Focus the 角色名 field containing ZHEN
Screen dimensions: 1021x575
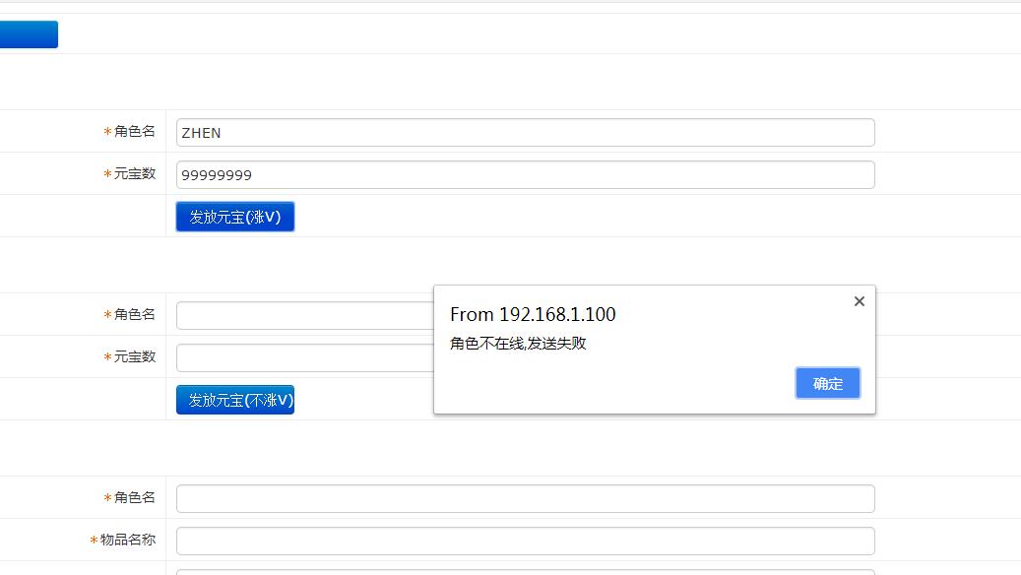coord(525,132)
